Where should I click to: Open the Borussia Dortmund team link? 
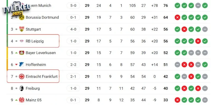42,17
